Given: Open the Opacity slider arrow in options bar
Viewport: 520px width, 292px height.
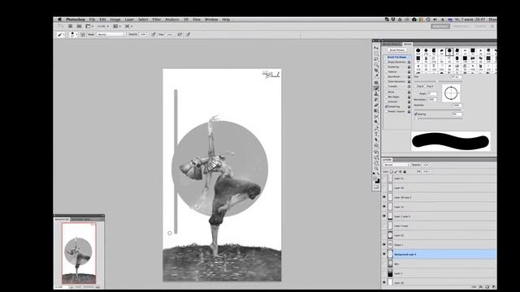Looking at the screenshot, I should [148, 34].
